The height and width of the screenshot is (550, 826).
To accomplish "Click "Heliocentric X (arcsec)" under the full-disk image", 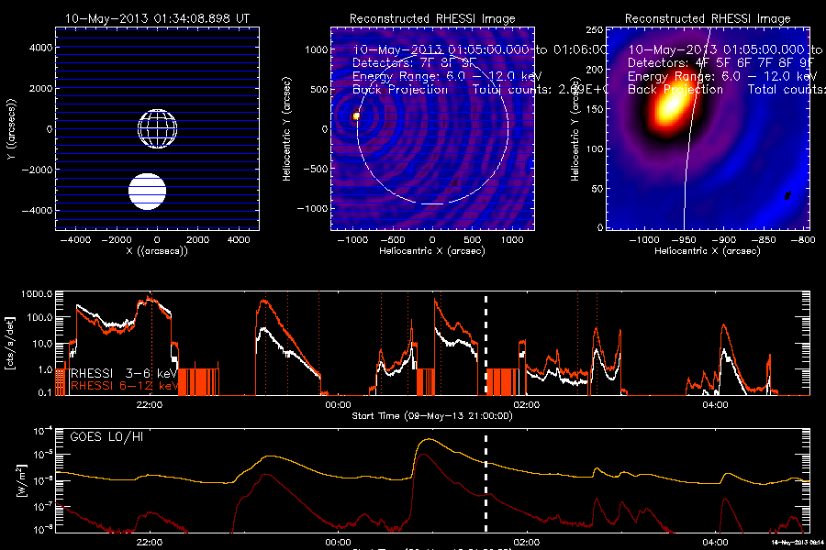I will click(x=432, y=251).
